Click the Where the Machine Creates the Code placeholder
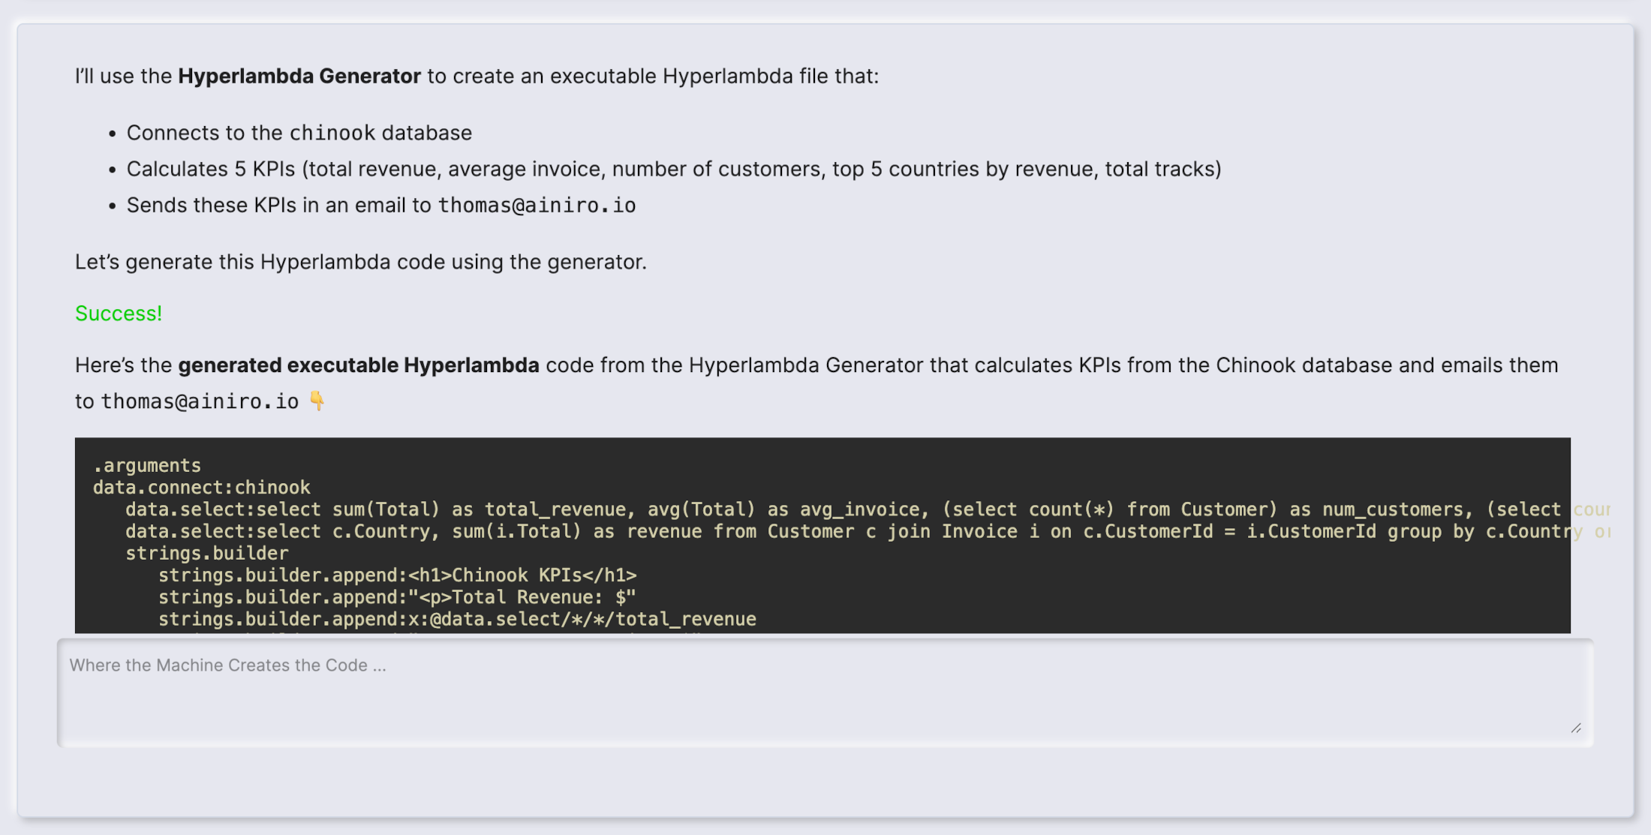The image size is (1651, 835). pos(227,665)
